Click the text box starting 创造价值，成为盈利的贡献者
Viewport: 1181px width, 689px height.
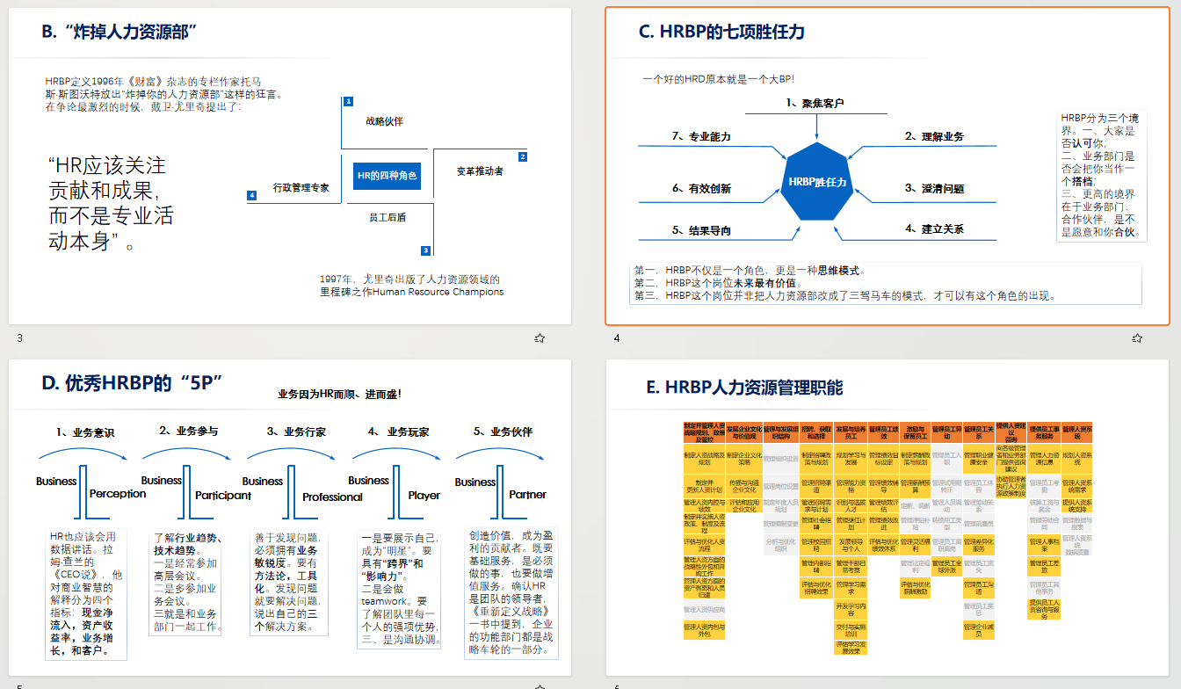click(x=511, y=593)
